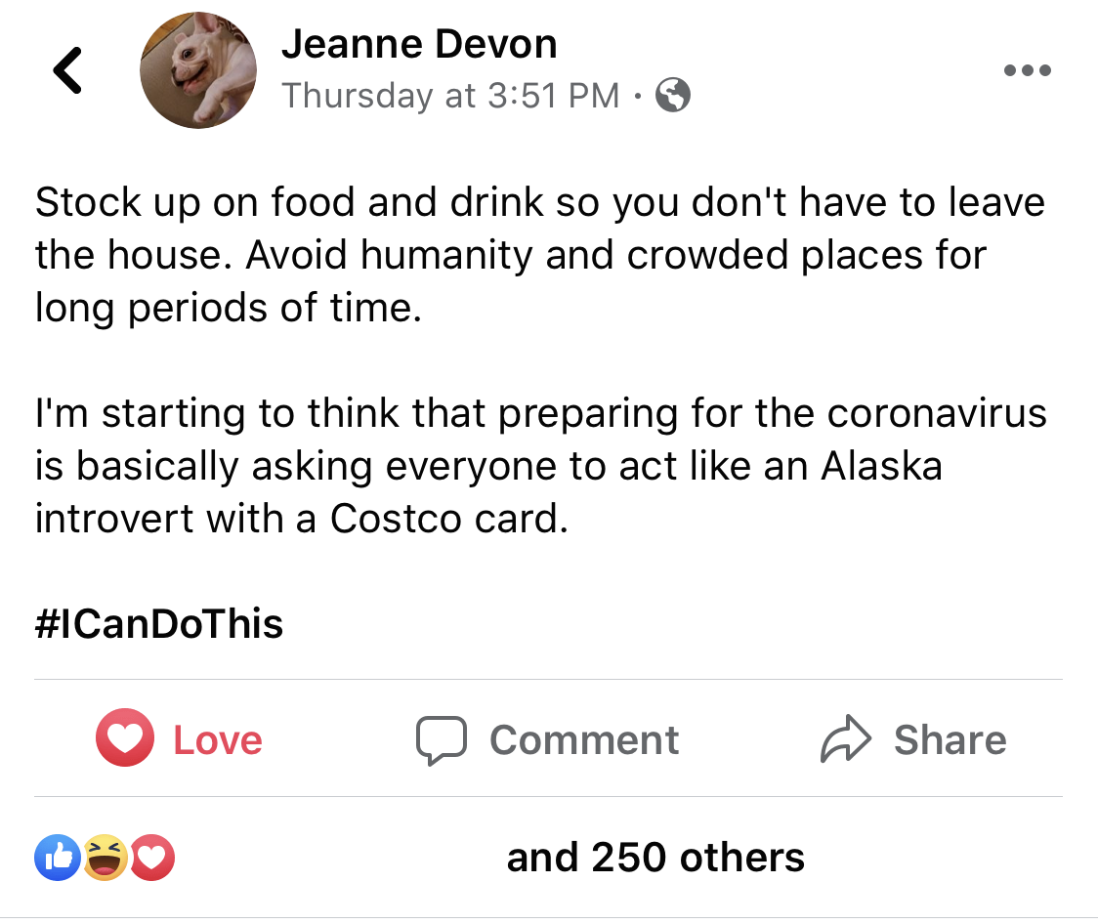Click the Love reaction label
Image resolution: width=1098 pixels, height=924 pixels.
click(x=218, y=740)
